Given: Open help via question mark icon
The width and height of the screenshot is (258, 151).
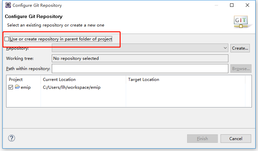Looking at the screenshot, I should pos(12,138).
